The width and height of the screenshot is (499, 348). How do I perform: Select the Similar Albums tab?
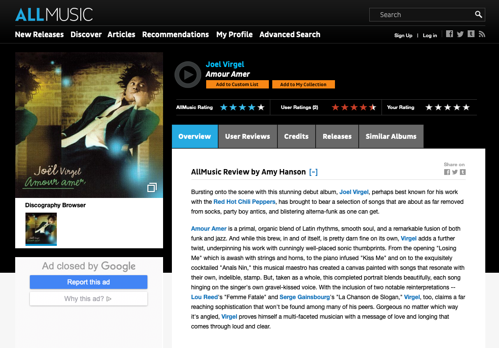(x=391, y=136)
